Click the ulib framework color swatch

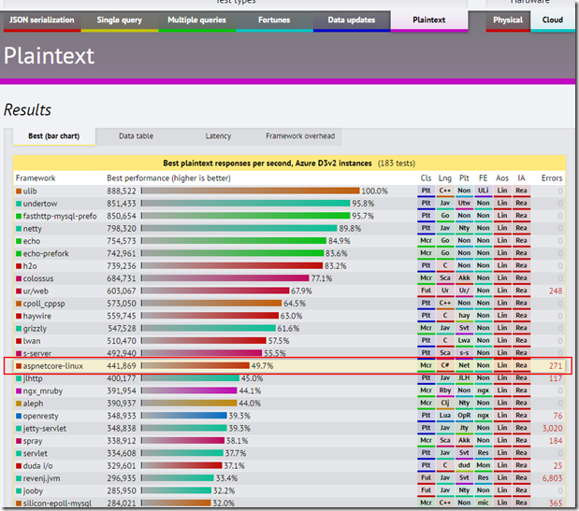(19, 192)
